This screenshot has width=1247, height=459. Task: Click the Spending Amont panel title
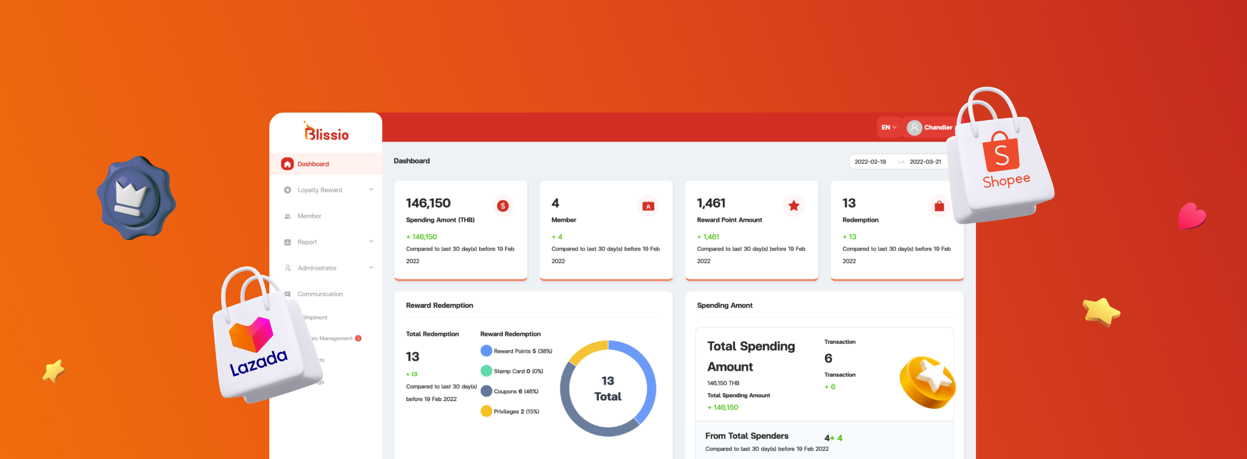coord(724,306)
